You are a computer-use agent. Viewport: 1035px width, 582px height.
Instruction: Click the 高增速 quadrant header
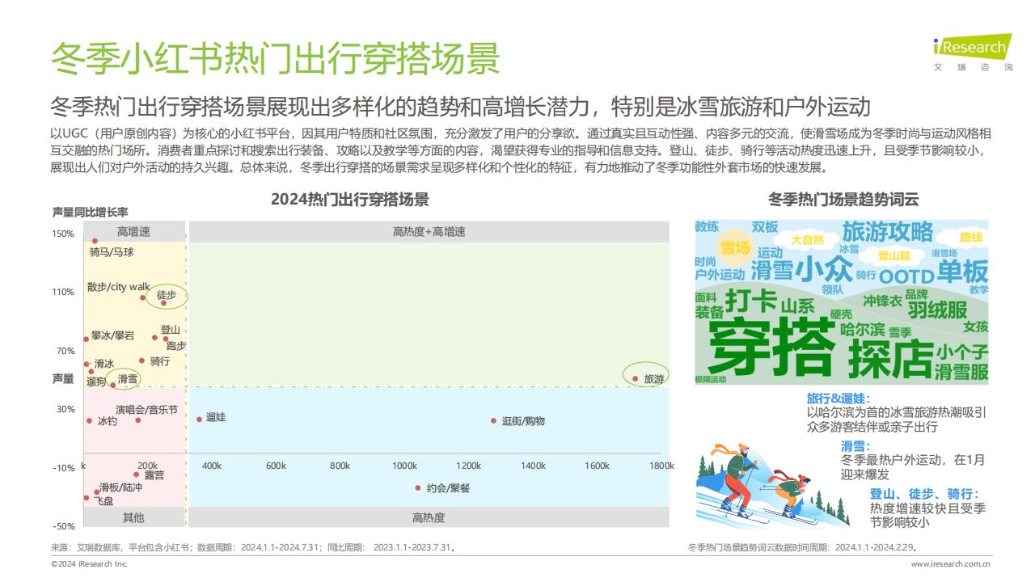tap(133, 231)
